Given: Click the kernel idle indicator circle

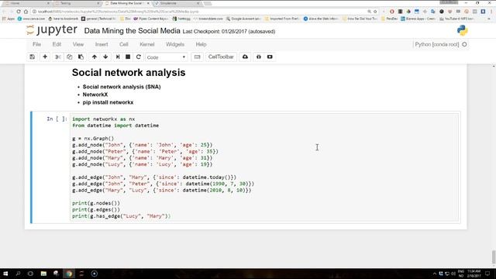Looking at the screenshot, I should 464,44.
